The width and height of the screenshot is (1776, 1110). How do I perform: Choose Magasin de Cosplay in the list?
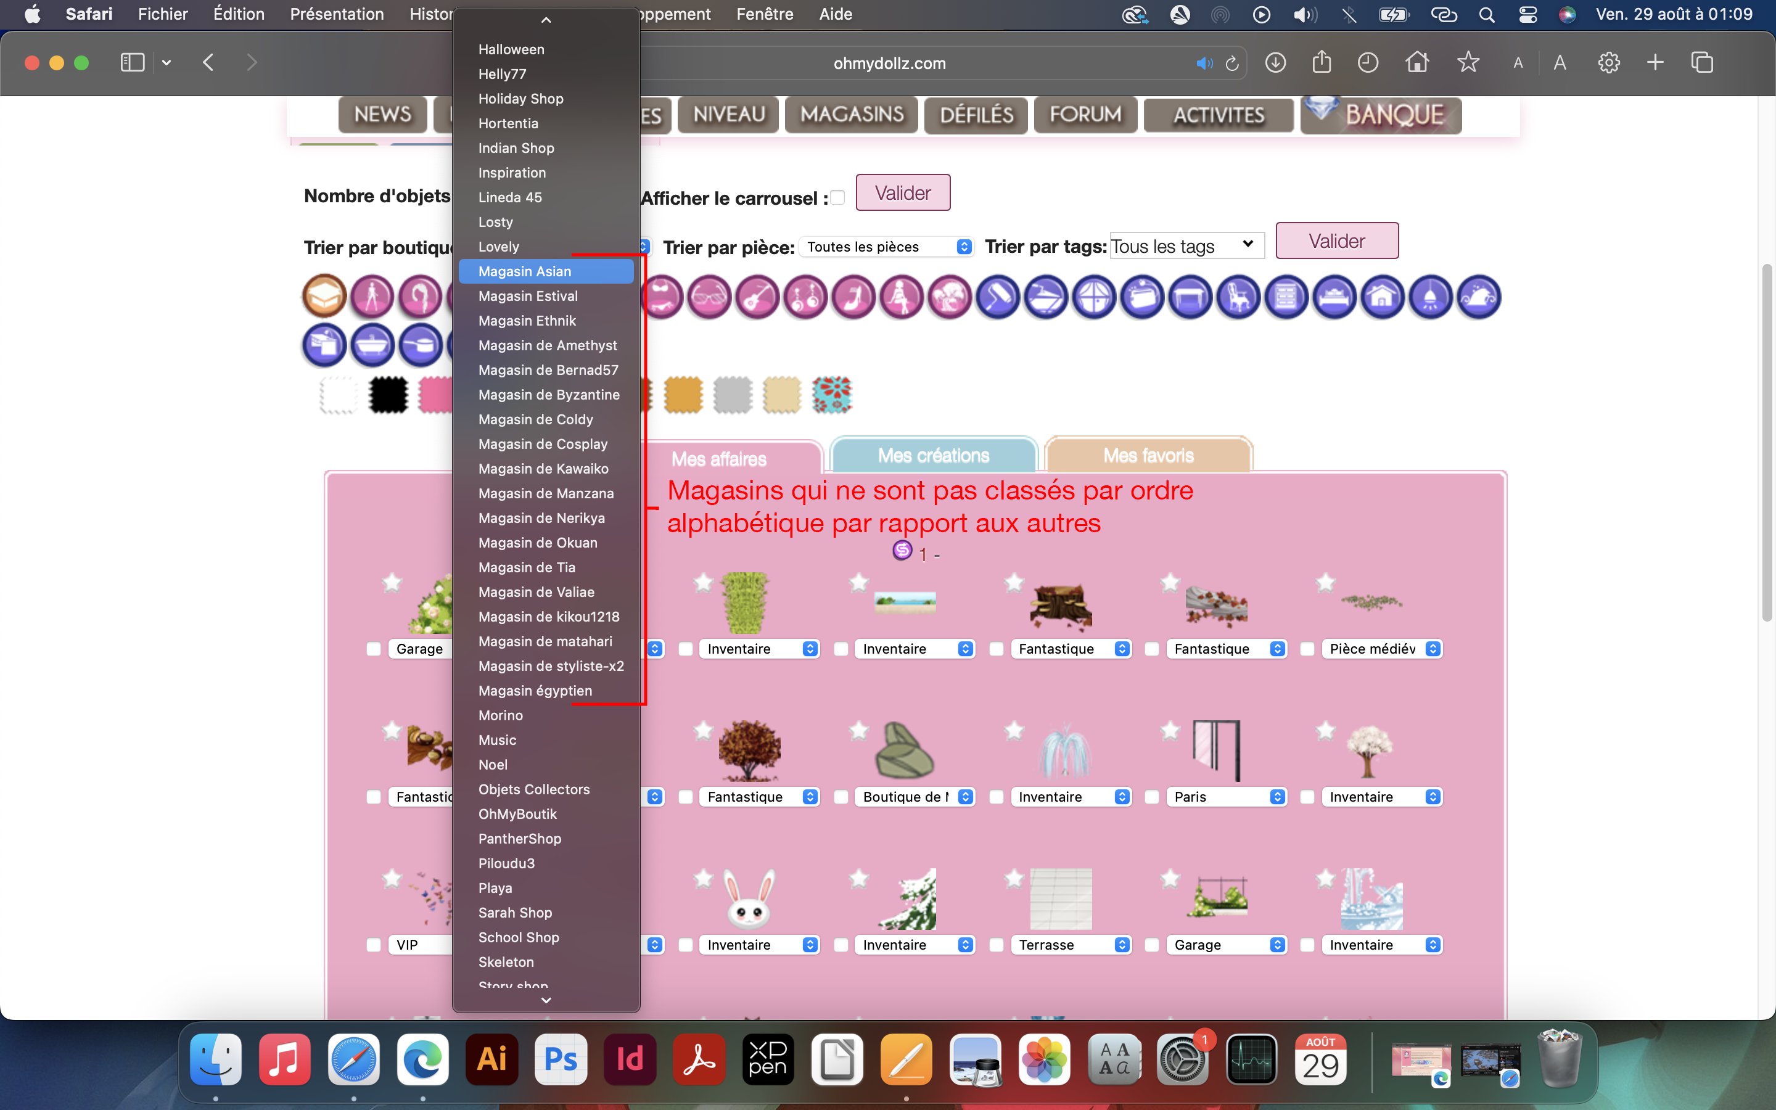pyautogui.click(x=543, y=444)
